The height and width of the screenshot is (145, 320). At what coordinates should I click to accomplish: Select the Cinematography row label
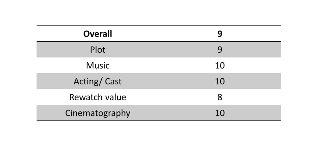(97, 113)
